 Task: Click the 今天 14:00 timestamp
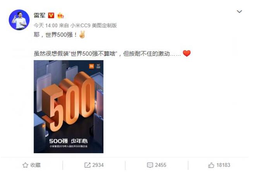click(45, 26)
